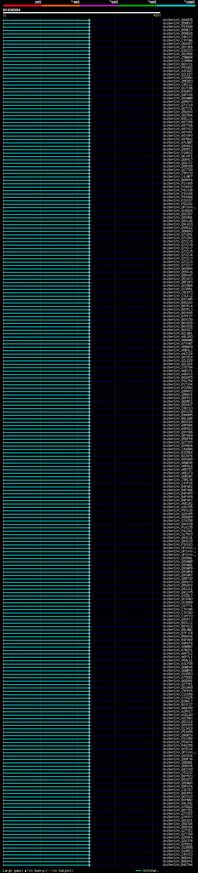
Task: Select hit label UniRef100_Q6F5I1
Action: 178,398
